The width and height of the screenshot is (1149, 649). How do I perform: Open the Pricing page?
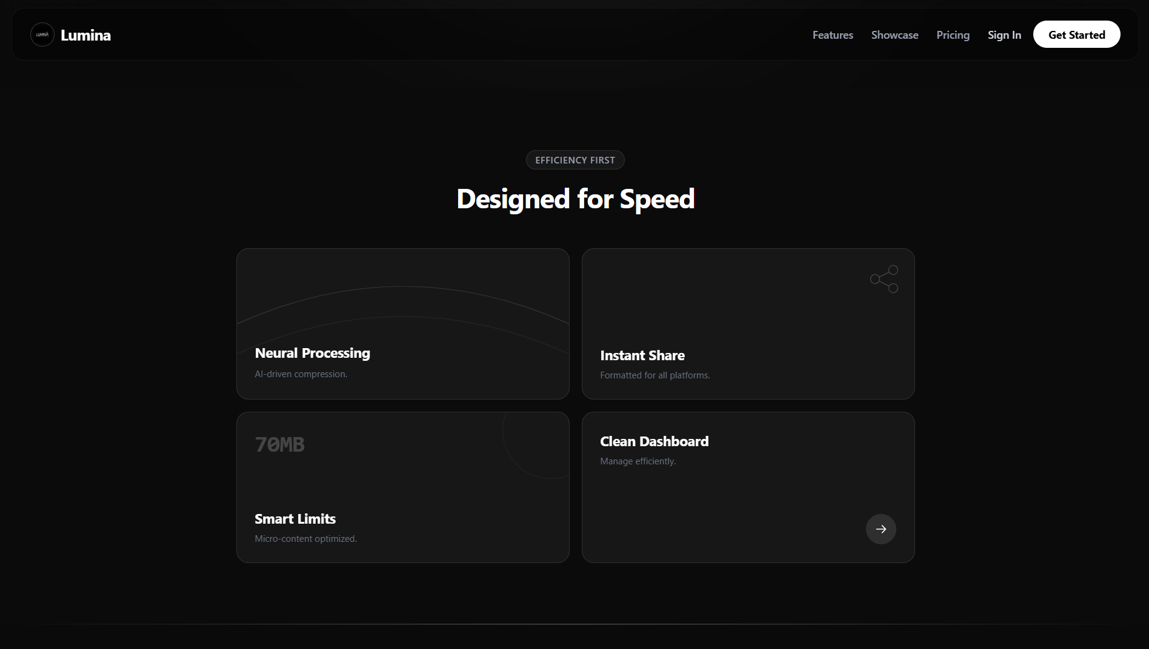[953, 35]
